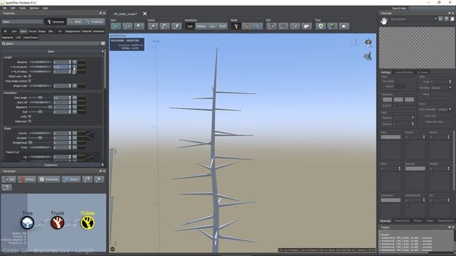
Task: Click the Actions button in Generation panel
Action: pyautogui.click(x=27, y=179)
